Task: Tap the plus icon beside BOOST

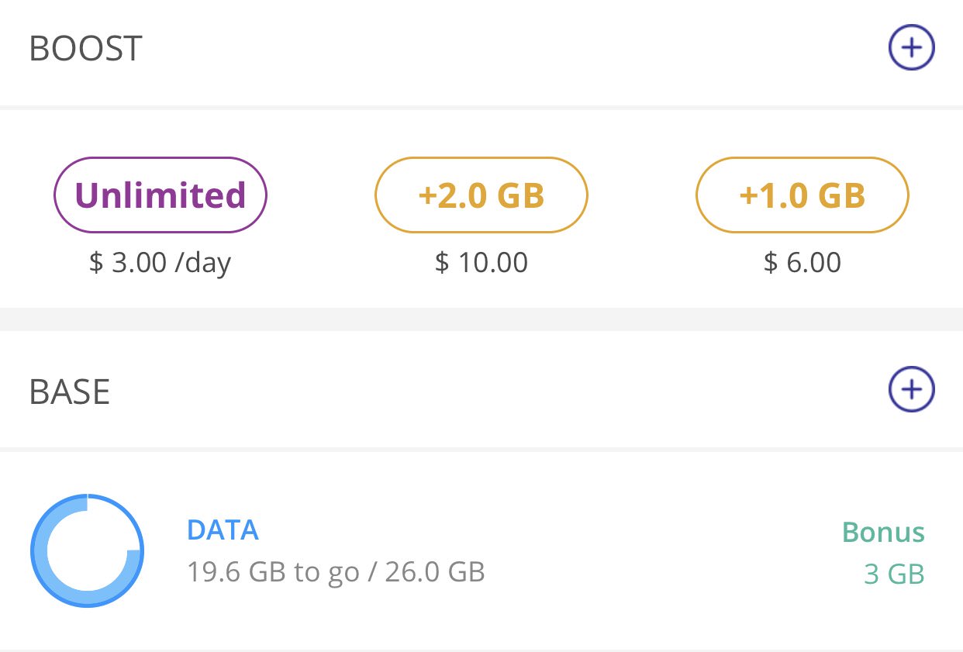Action: (911, 47)
